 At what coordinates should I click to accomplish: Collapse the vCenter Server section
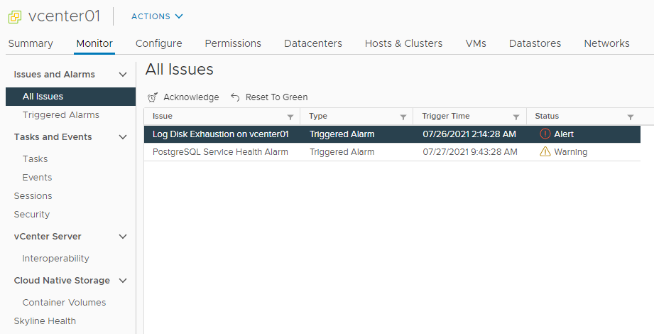tap(123, 237)
